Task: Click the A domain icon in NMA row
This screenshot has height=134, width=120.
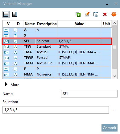Action: (15, 75)
